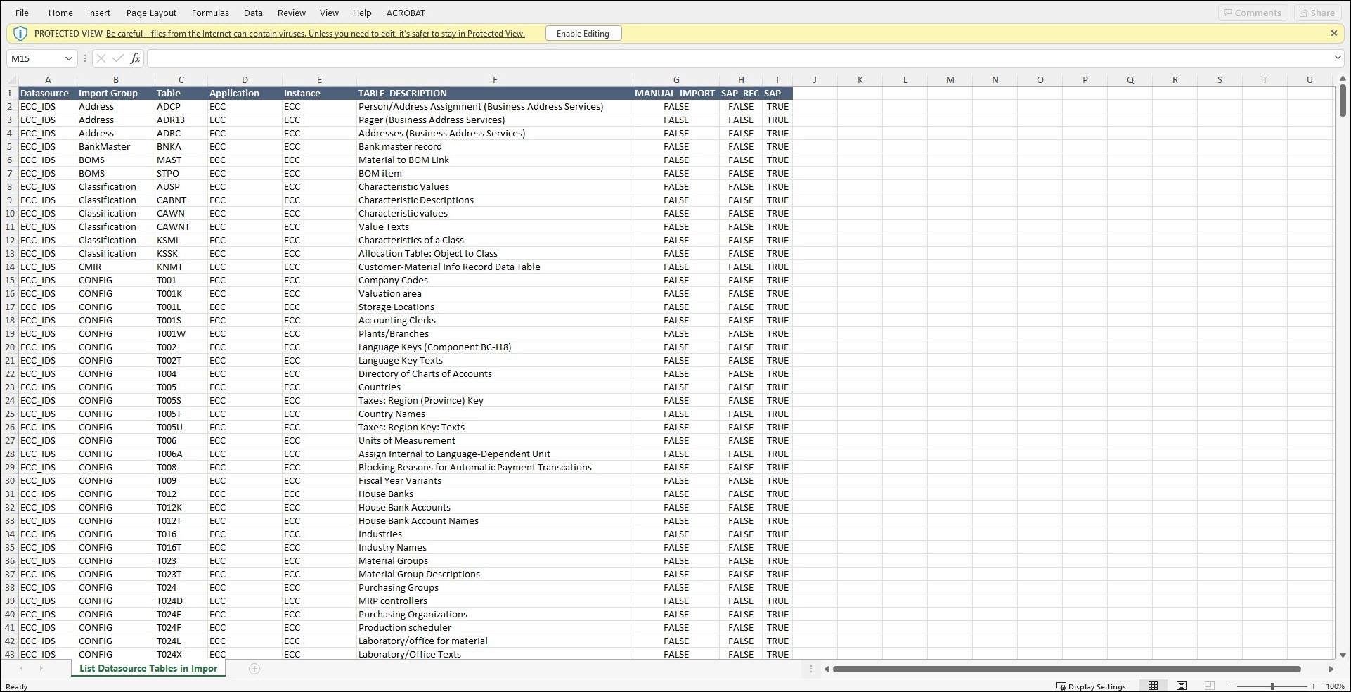Click the Comments button
Screen dimensions: 1351x692
click(1253, 13)
